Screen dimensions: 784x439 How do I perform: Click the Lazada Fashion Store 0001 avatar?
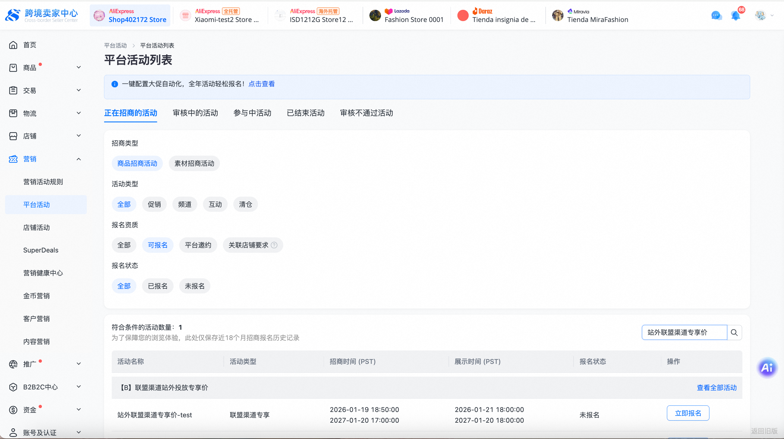tap(375, 15)
